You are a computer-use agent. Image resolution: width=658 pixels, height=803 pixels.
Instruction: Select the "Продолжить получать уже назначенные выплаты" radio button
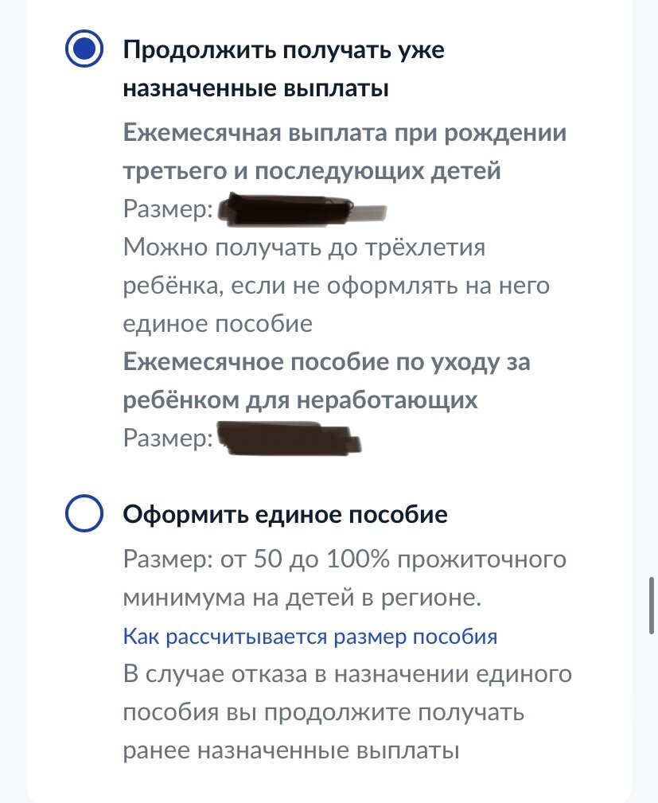click(83, 51)
